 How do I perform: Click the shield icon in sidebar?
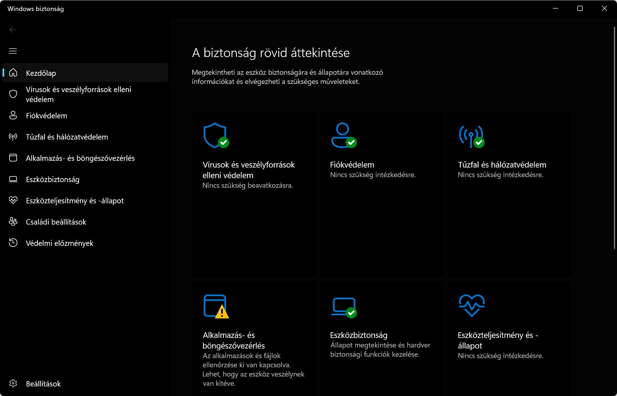(13, 94)
